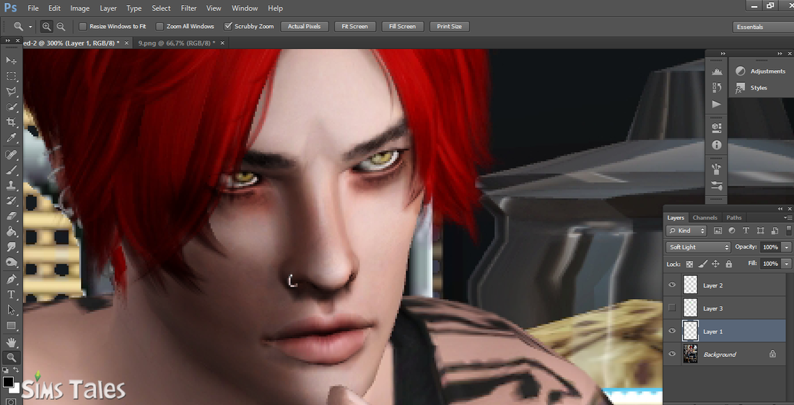
Task: Select the History Brush tool
Action: click(x=11, y=201)
